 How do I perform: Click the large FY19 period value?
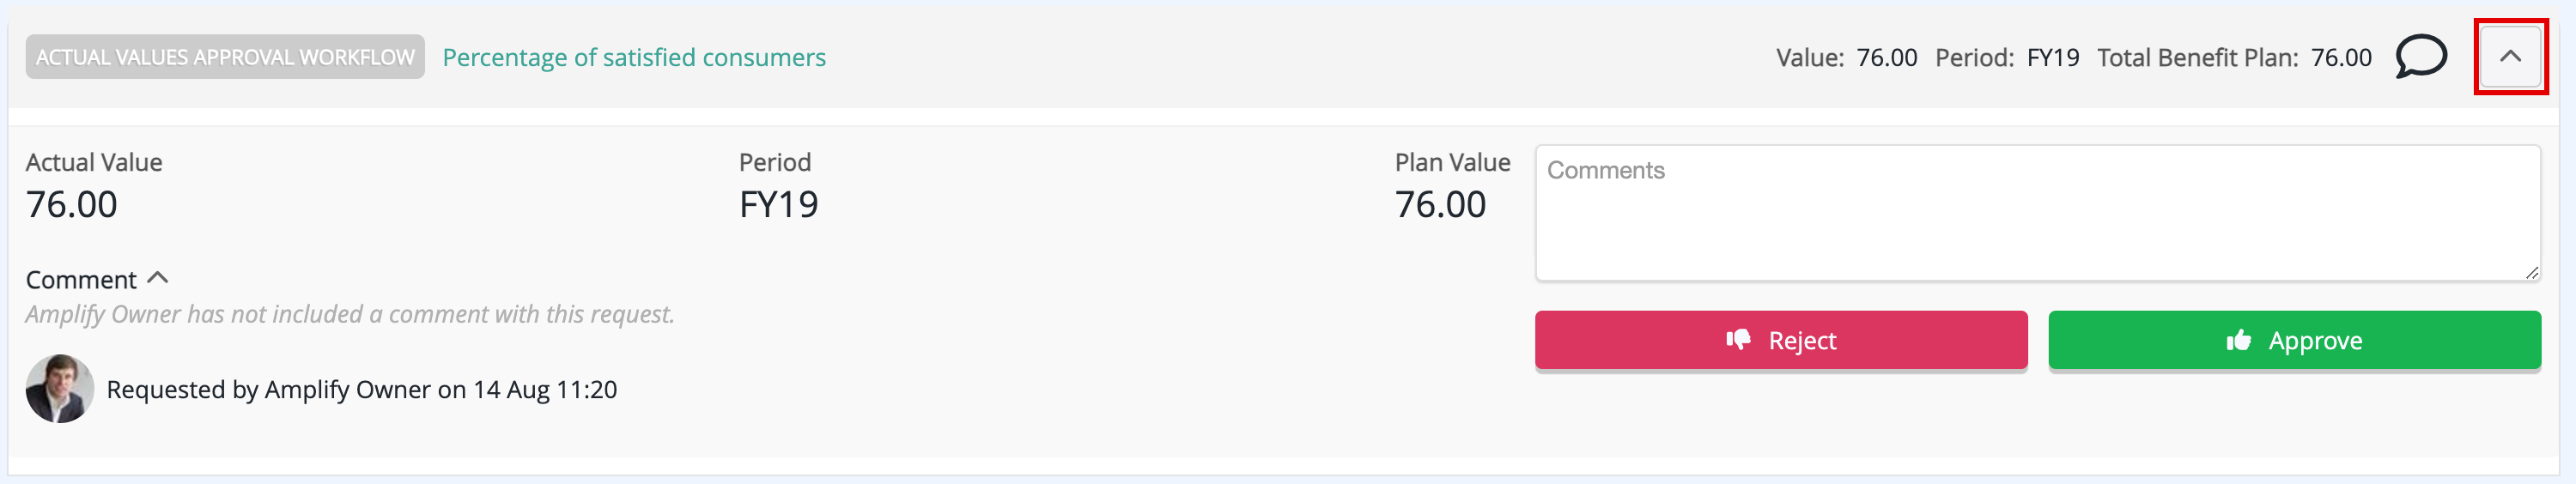tap(779, 205)
